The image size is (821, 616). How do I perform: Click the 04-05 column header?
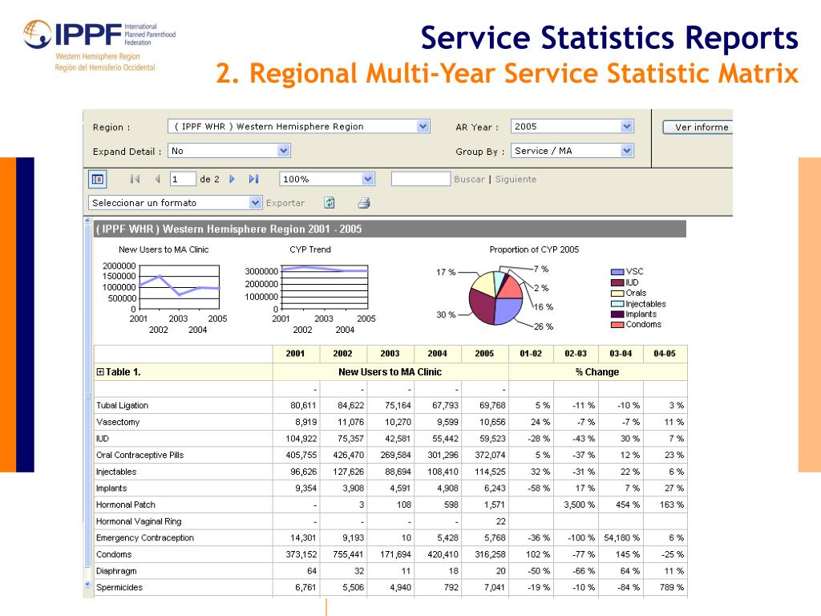pos(665,354)
